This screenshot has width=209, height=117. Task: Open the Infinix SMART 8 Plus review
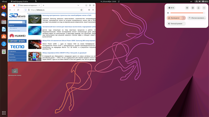click(x=64, y=53)
